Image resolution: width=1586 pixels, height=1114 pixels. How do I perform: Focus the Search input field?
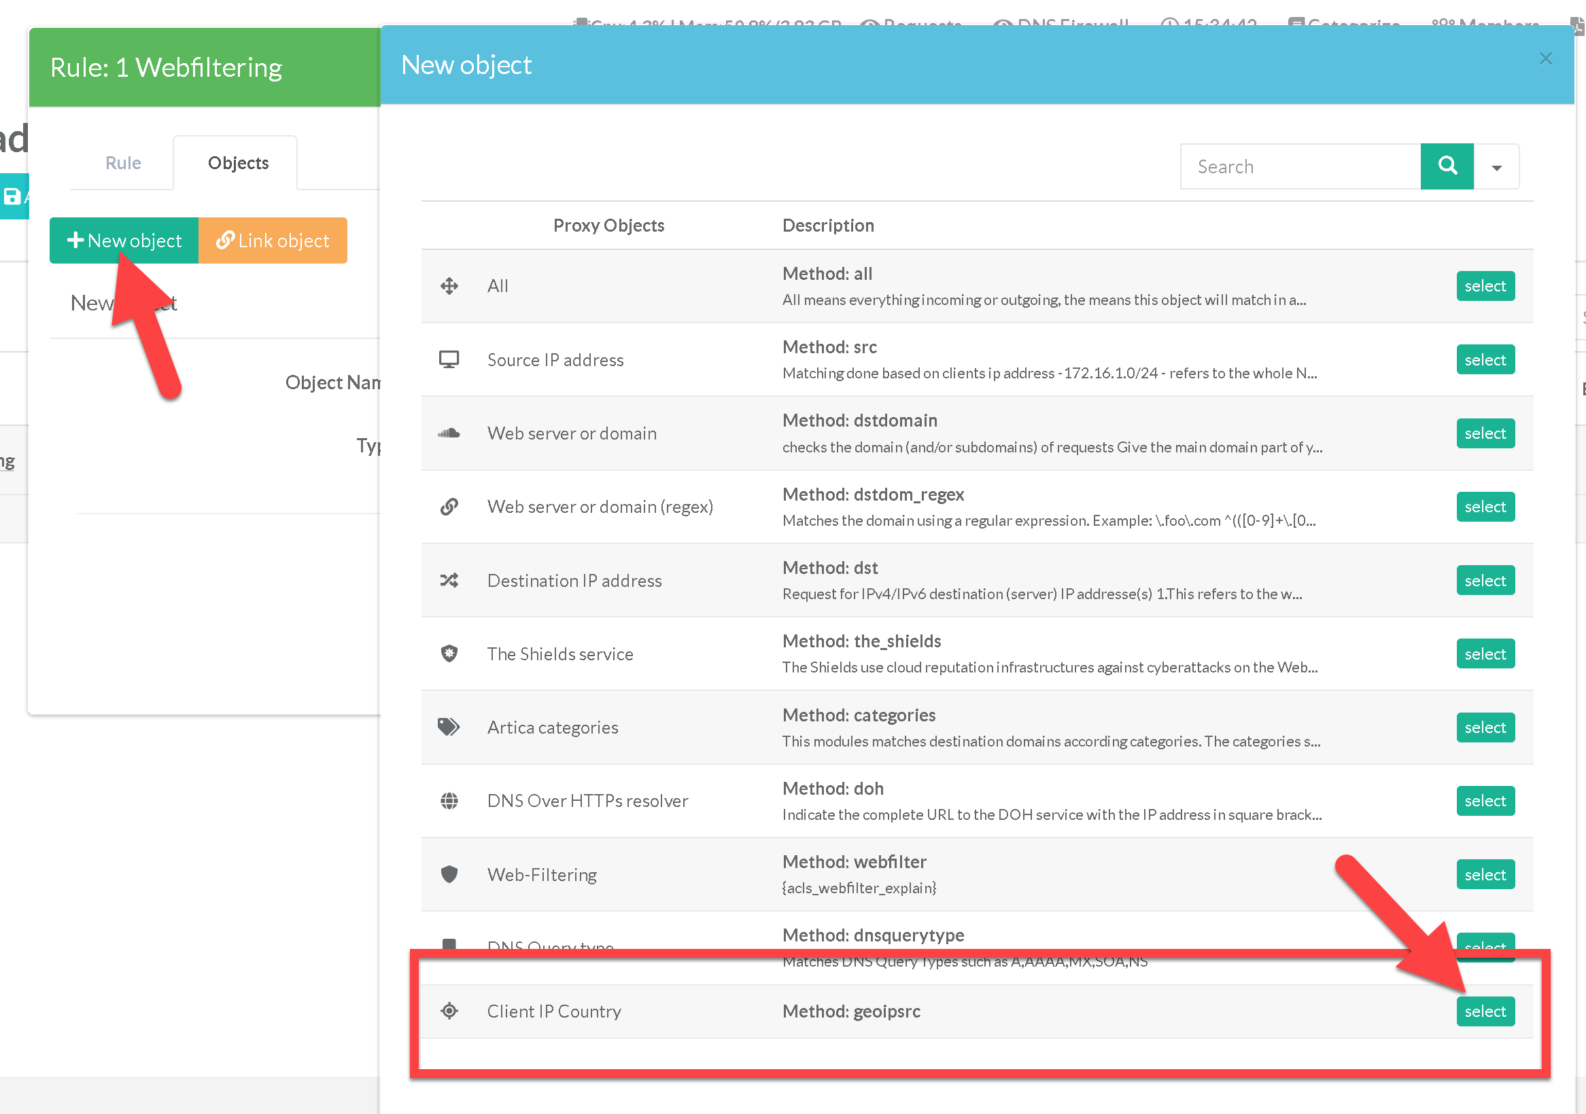coord(1299,166)
